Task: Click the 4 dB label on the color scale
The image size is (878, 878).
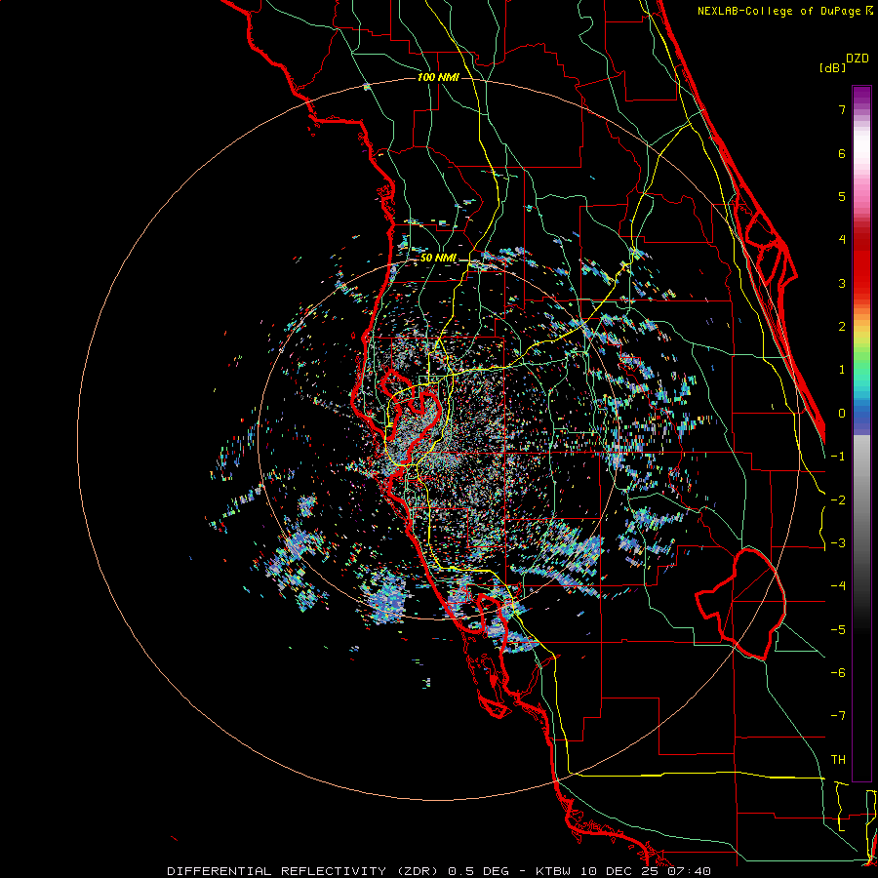Action: [x=842, y=240]
